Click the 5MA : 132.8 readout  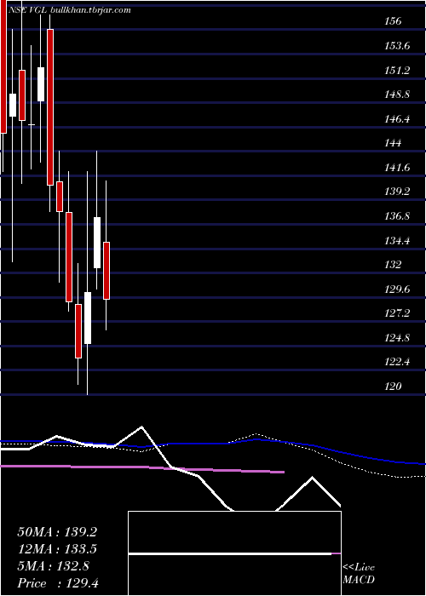[53, 566]
